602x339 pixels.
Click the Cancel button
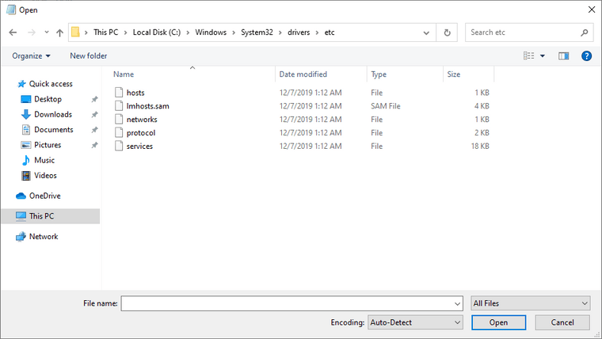[562, 322]
